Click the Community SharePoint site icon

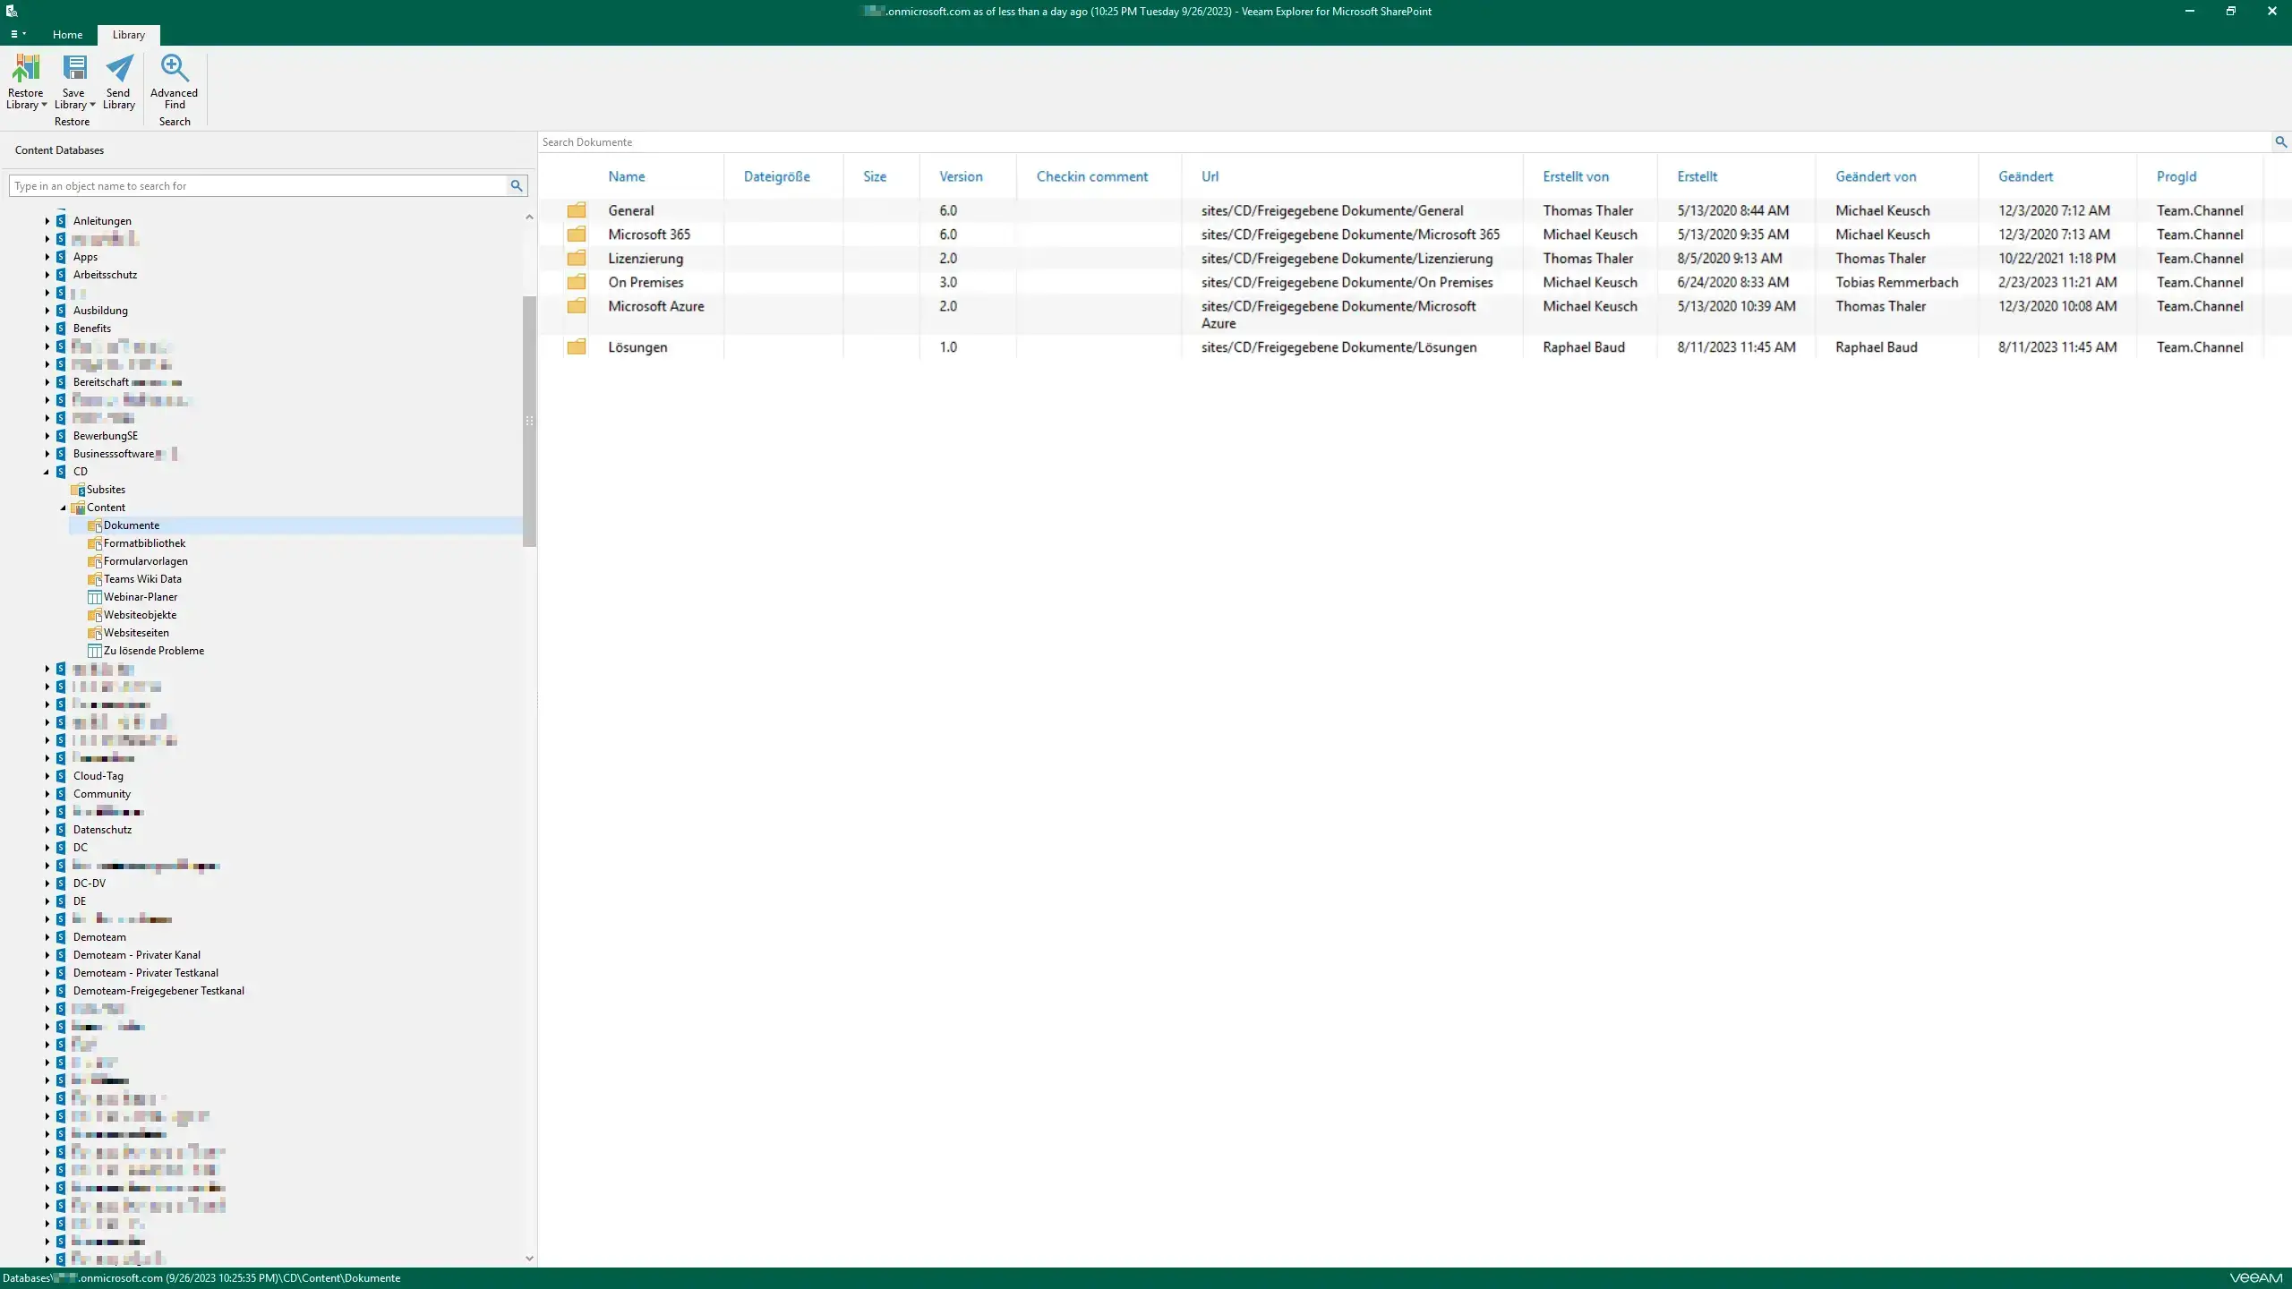coord(61,794)
